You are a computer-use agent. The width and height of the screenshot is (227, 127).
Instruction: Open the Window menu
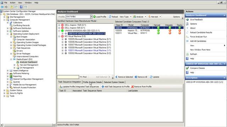coord(28,2)
